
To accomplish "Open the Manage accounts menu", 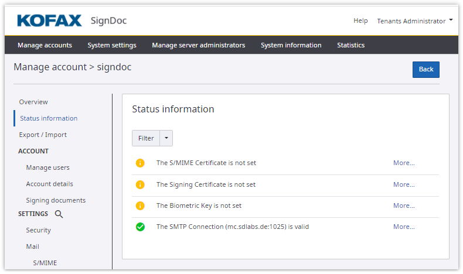I will (45, 45).
